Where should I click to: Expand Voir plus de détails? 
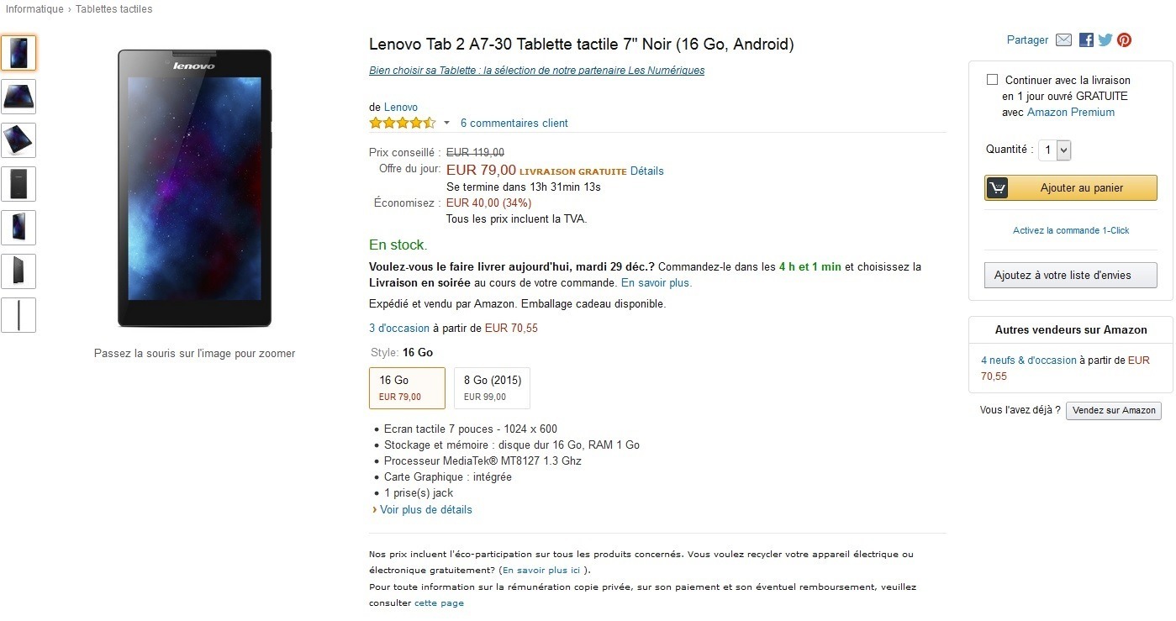[x=427, y=509]
